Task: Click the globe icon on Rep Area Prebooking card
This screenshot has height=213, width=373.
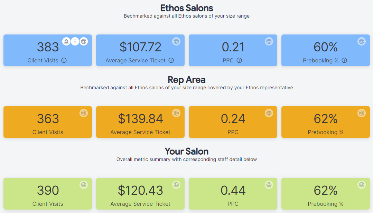Action: point(362,113)
